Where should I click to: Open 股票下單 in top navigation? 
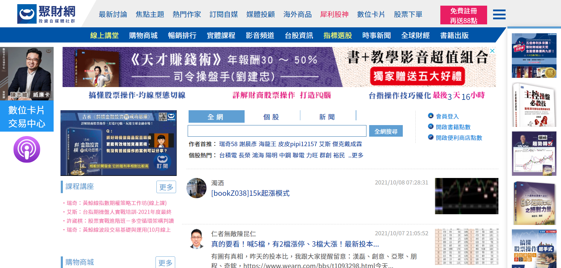point(408,14)
